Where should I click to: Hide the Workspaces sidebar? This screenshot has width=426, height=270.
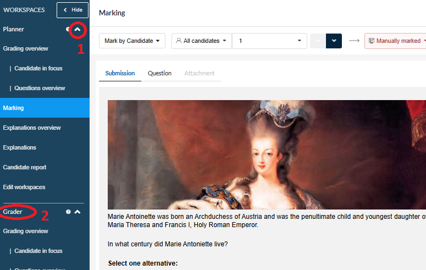72,10
